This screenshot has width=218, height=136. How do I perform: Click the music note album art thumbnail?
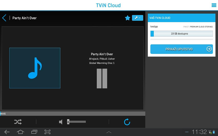pos(35,68)
